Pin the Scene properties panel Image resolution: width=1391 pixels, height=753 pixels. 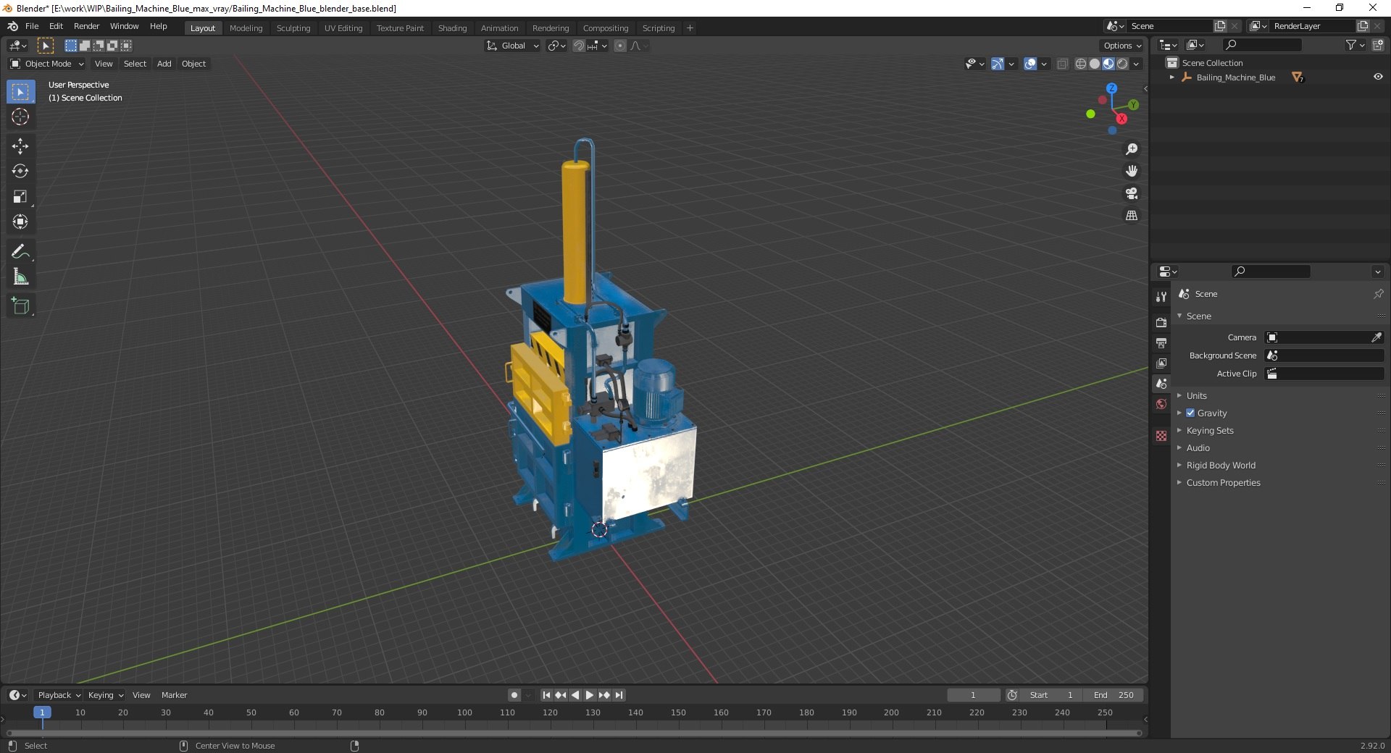[1378, 294]
